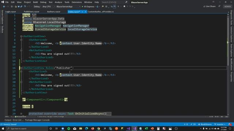234x131 pixels.
Task: Click the bookmark icon in toolbar
Action: click(124, 7)
